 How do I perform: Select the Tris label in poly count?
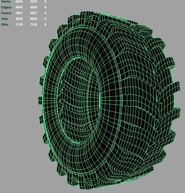pyautogui.click(x=5, y=19)
